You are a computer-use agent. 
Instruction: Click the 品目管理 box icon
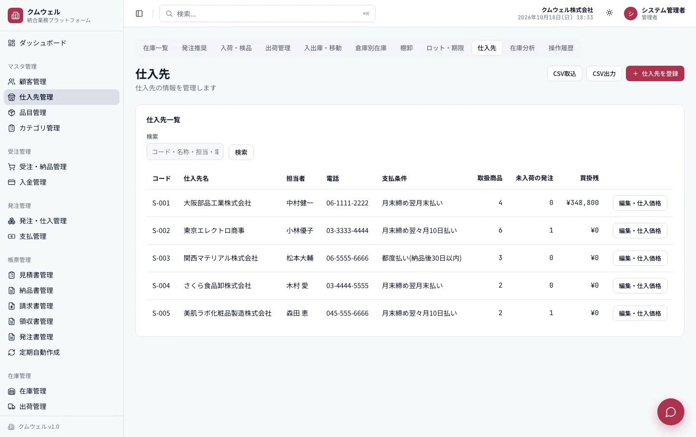[12, 113]
